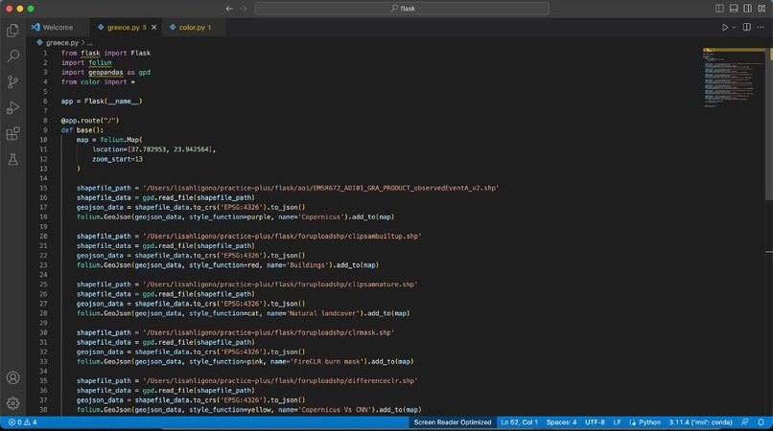Image resolution: width=773 pixels, height=431 pixels.
Task: Change indentation via Spaces: 4
Action: click(x=561, y=422)
